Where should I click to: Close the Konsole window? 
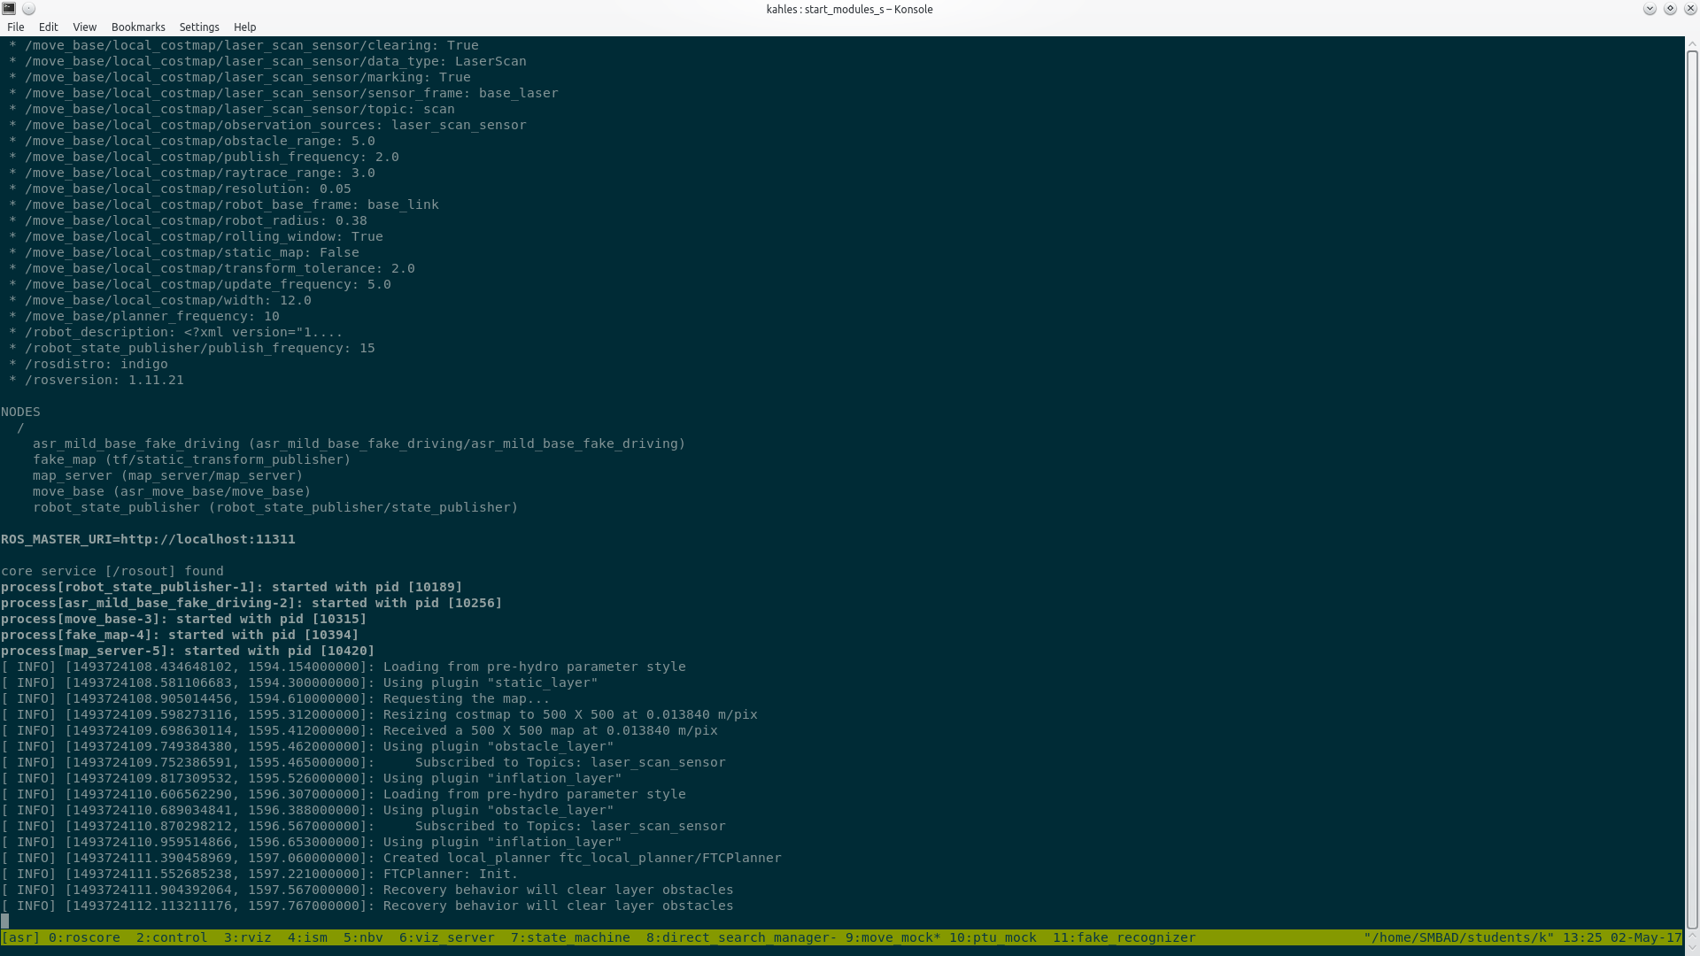(1689, 9)
